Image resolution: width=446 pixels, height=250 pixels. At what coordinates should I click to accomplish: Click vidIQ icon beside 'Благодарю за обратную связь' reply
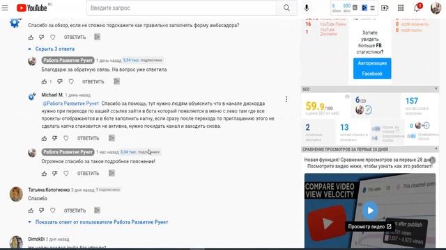(116, 81)
